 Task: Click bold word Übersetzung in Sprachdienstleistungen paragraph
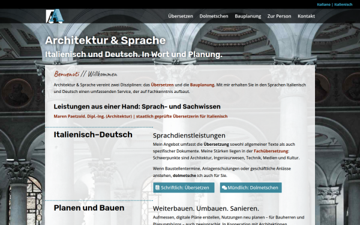tap(216, 144)
